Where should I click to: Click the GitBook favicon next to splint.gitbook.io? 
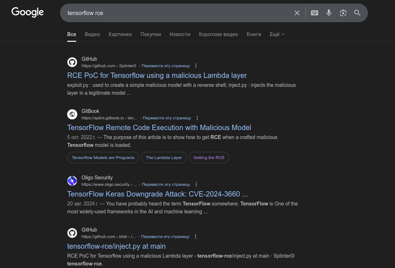pyautogui.click(x=72, y=114)
